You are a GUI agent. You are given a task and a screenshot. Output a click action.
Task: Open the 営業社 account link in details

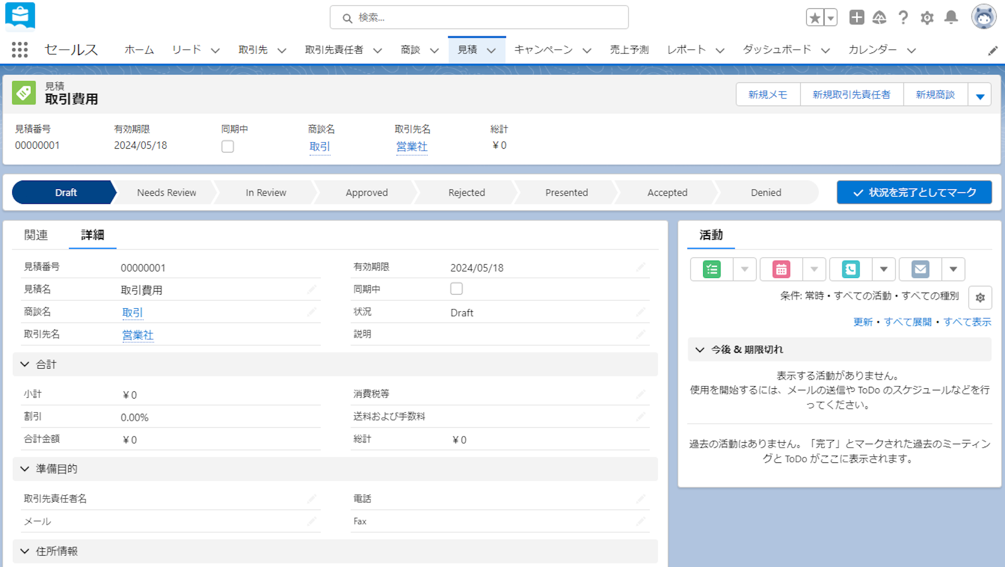[x=137, y=335]
